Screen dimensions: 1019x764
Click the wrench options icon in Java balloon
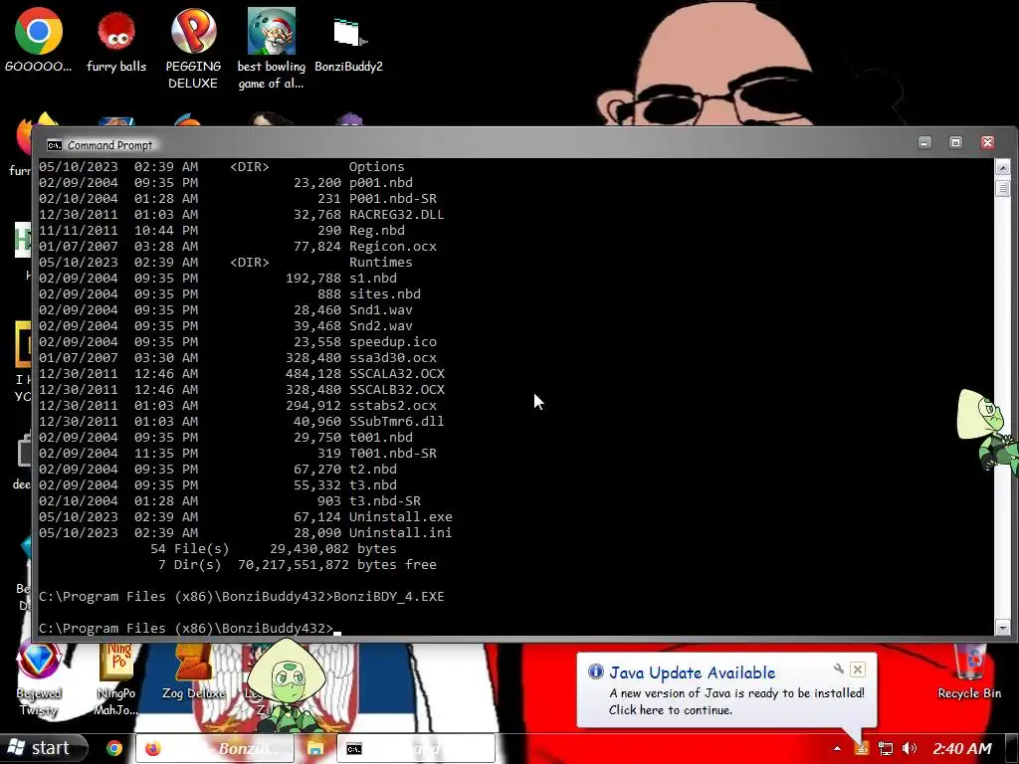pos(838,668)
